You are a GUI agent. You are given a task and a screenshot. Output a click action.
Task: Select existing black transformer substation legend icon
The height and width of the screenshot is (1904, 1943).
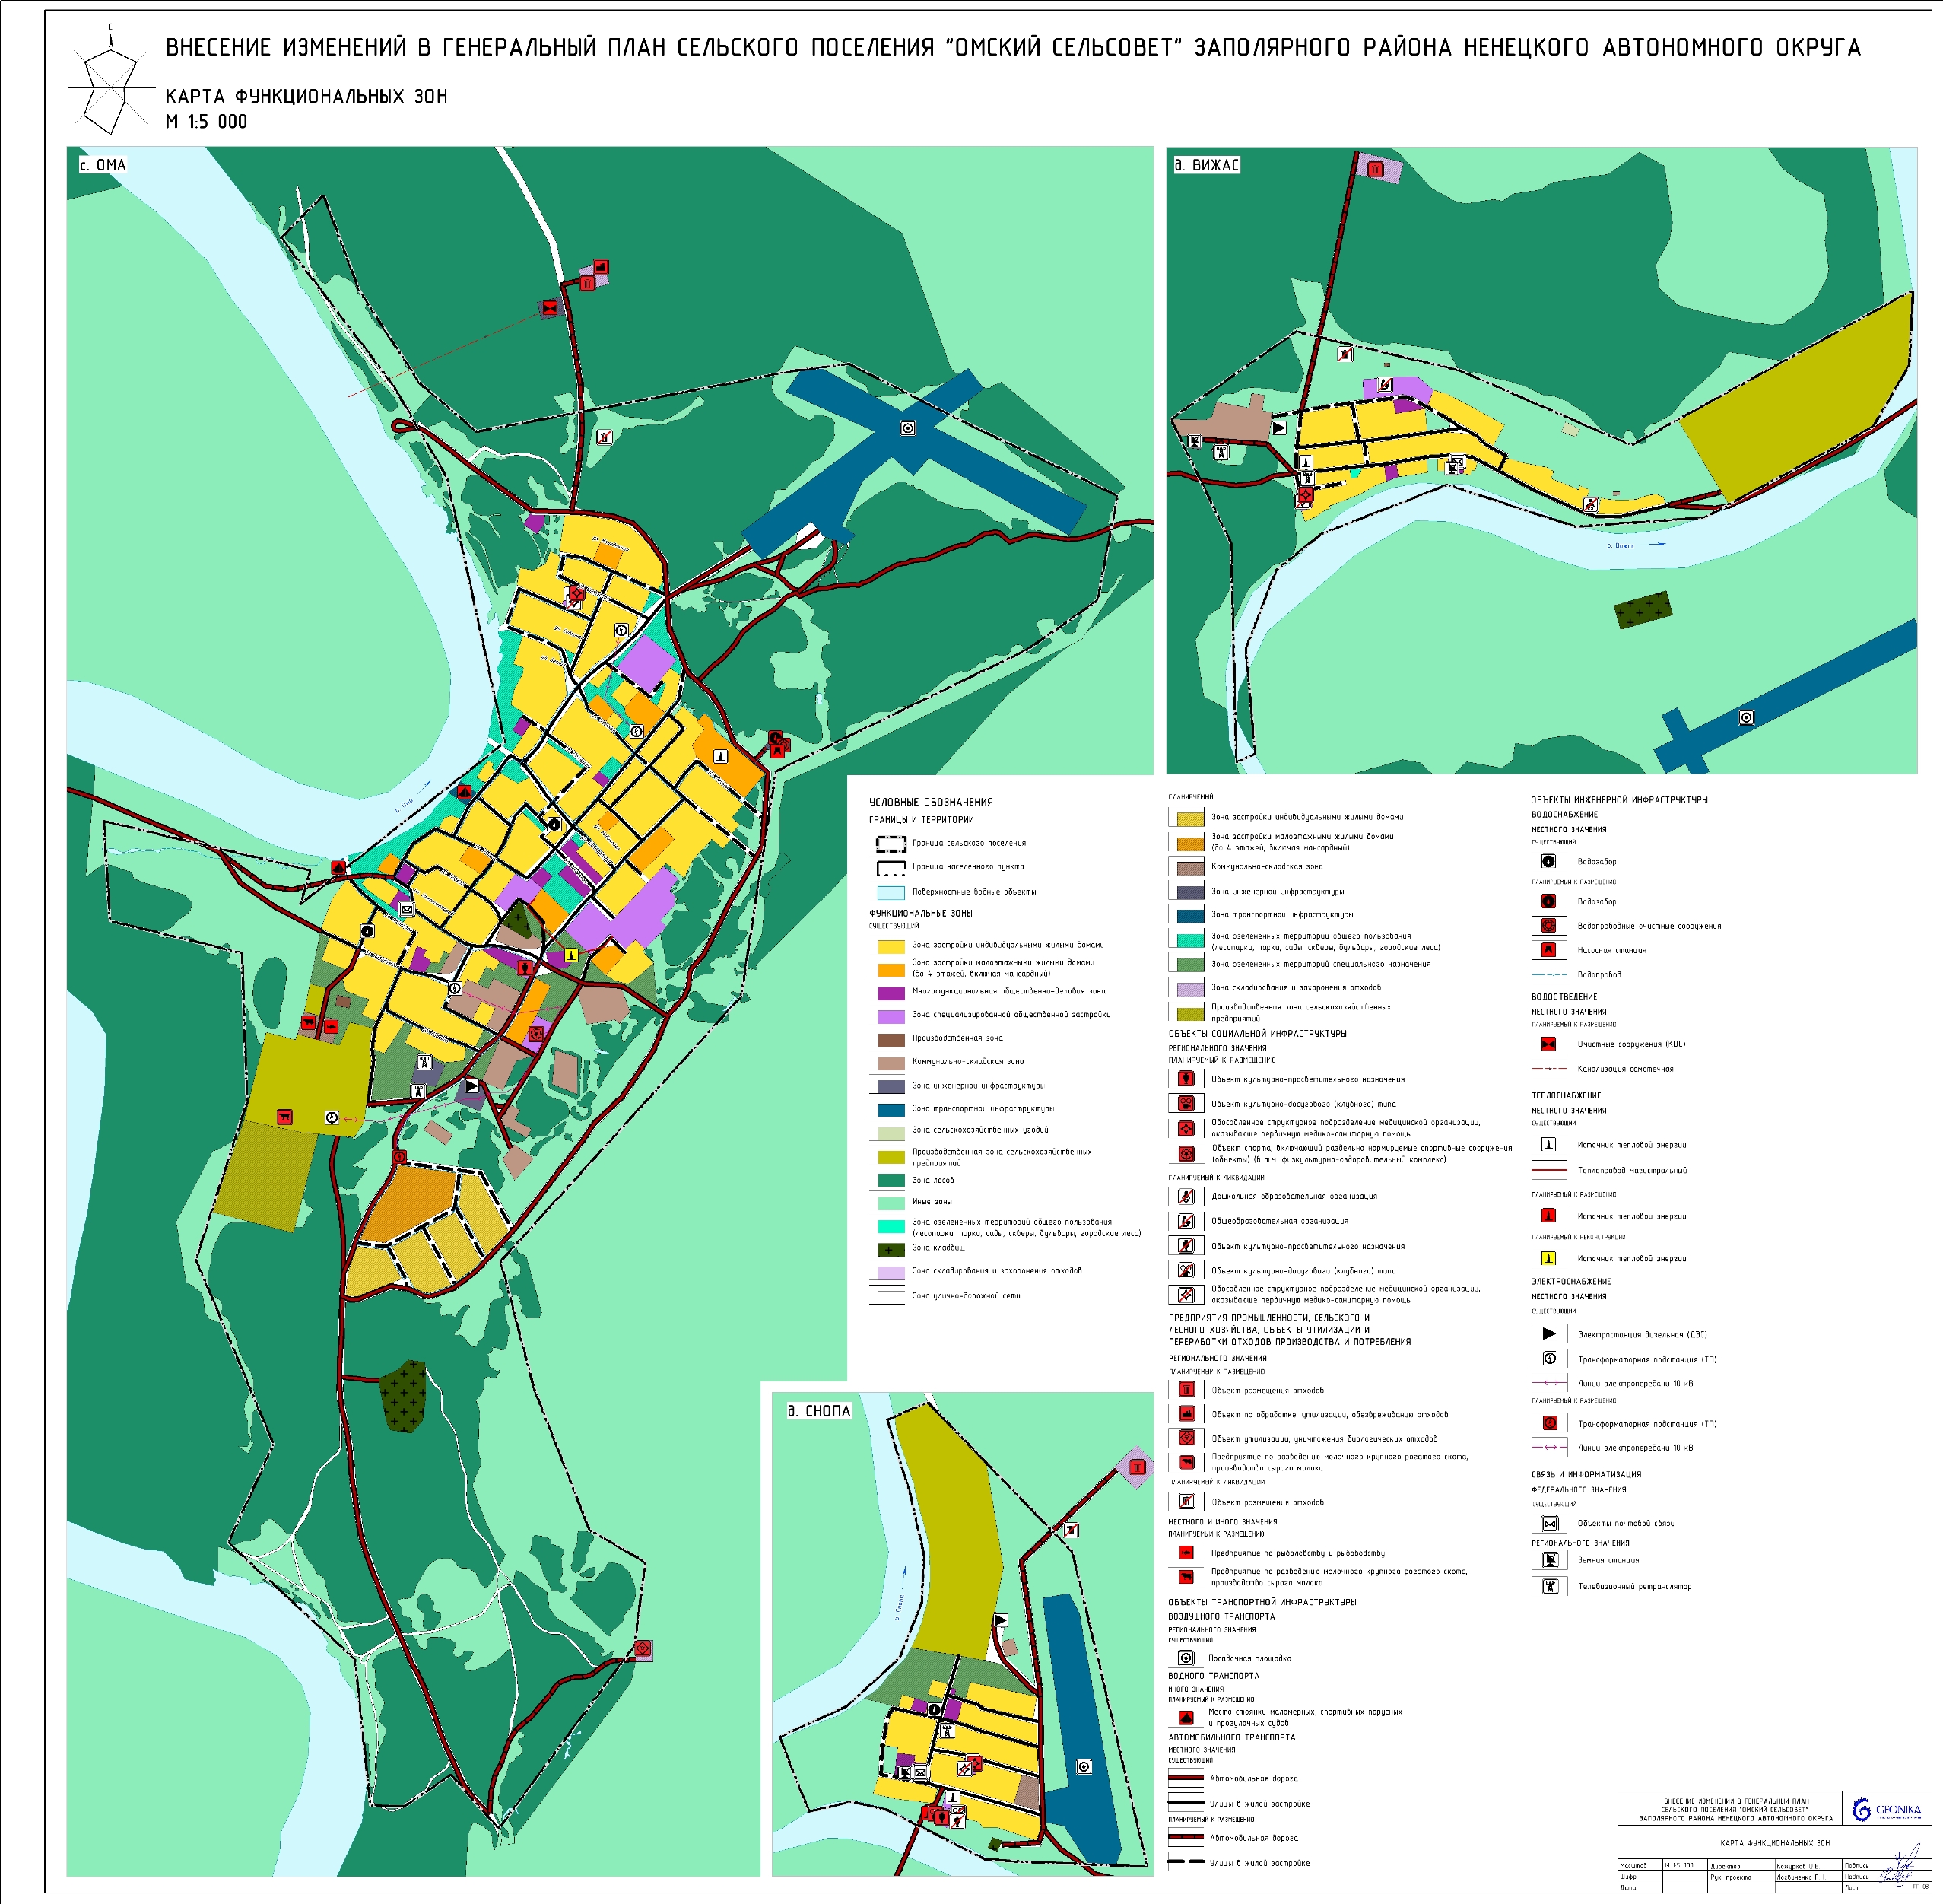(x=1549, y=1358)
